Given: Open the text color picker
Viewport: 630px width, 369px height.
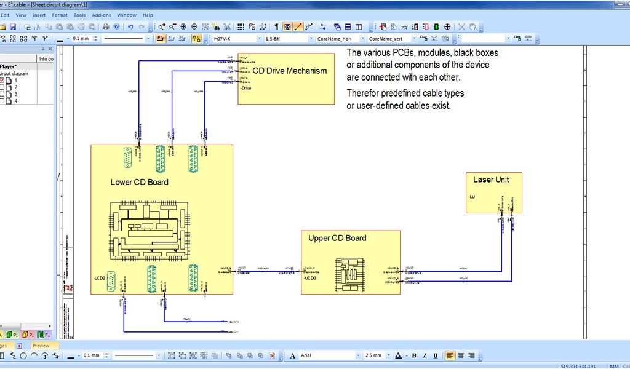Looking at the screenshot, I should pyautogui.click(x=405, y=355).
